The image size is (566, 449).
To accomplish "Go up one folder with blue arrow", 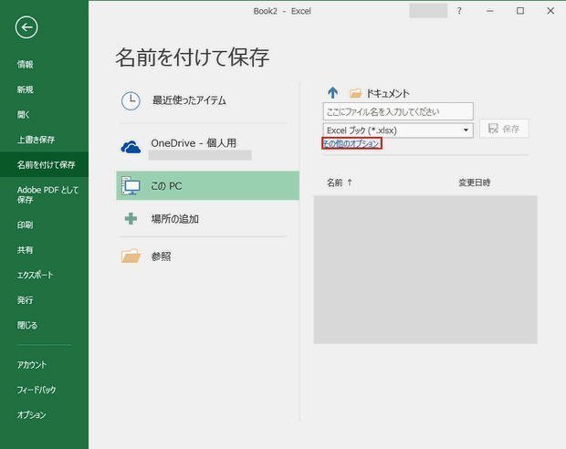I will (333, 93).
